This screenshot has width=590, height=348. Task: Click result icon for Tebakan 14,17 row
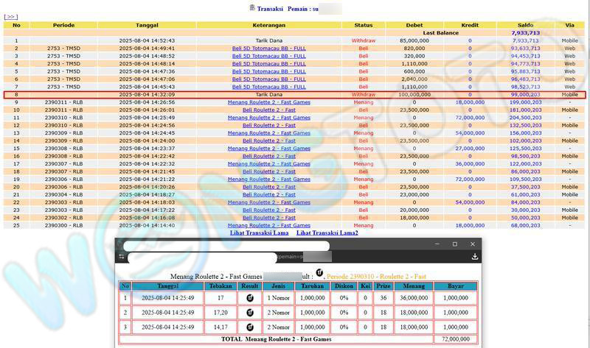[250, 327]
